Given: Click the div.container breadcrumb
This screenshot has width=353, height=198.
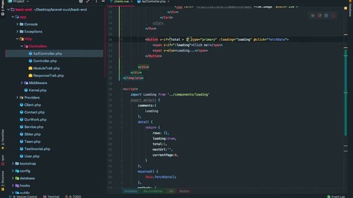Looking at the screenshot, I should 153,191.
